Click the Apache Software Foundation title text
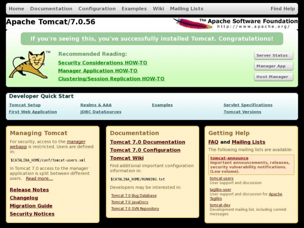This screenshot has width=304, height=228. click(249, 21)
